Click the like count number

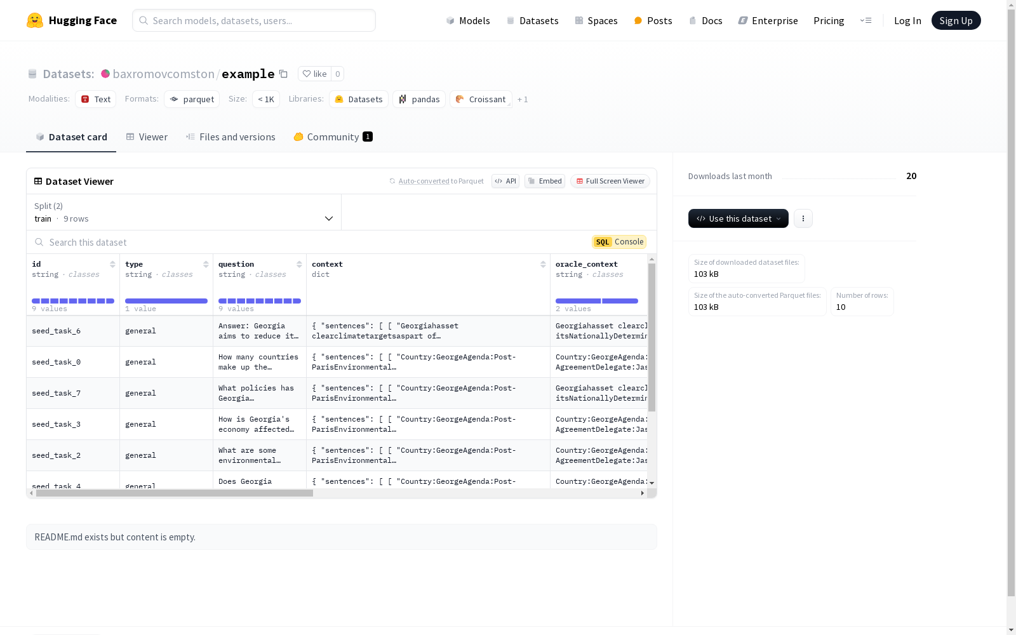[338, 74]
